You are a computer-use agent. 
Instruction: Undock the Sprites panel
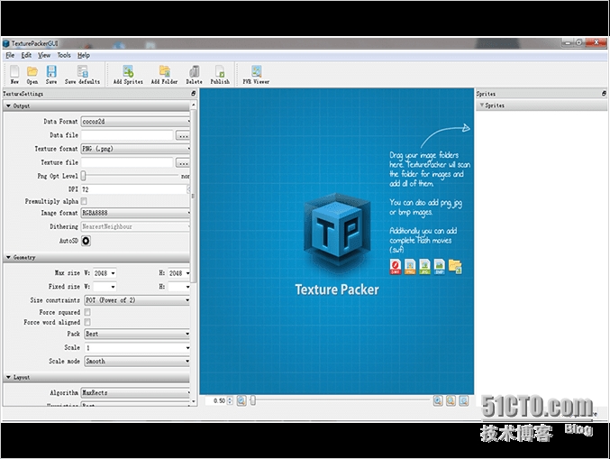tap(604, 94)
